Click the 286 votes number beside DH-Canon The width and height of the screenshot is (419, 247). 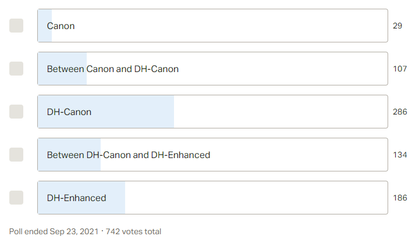[400, 112]
